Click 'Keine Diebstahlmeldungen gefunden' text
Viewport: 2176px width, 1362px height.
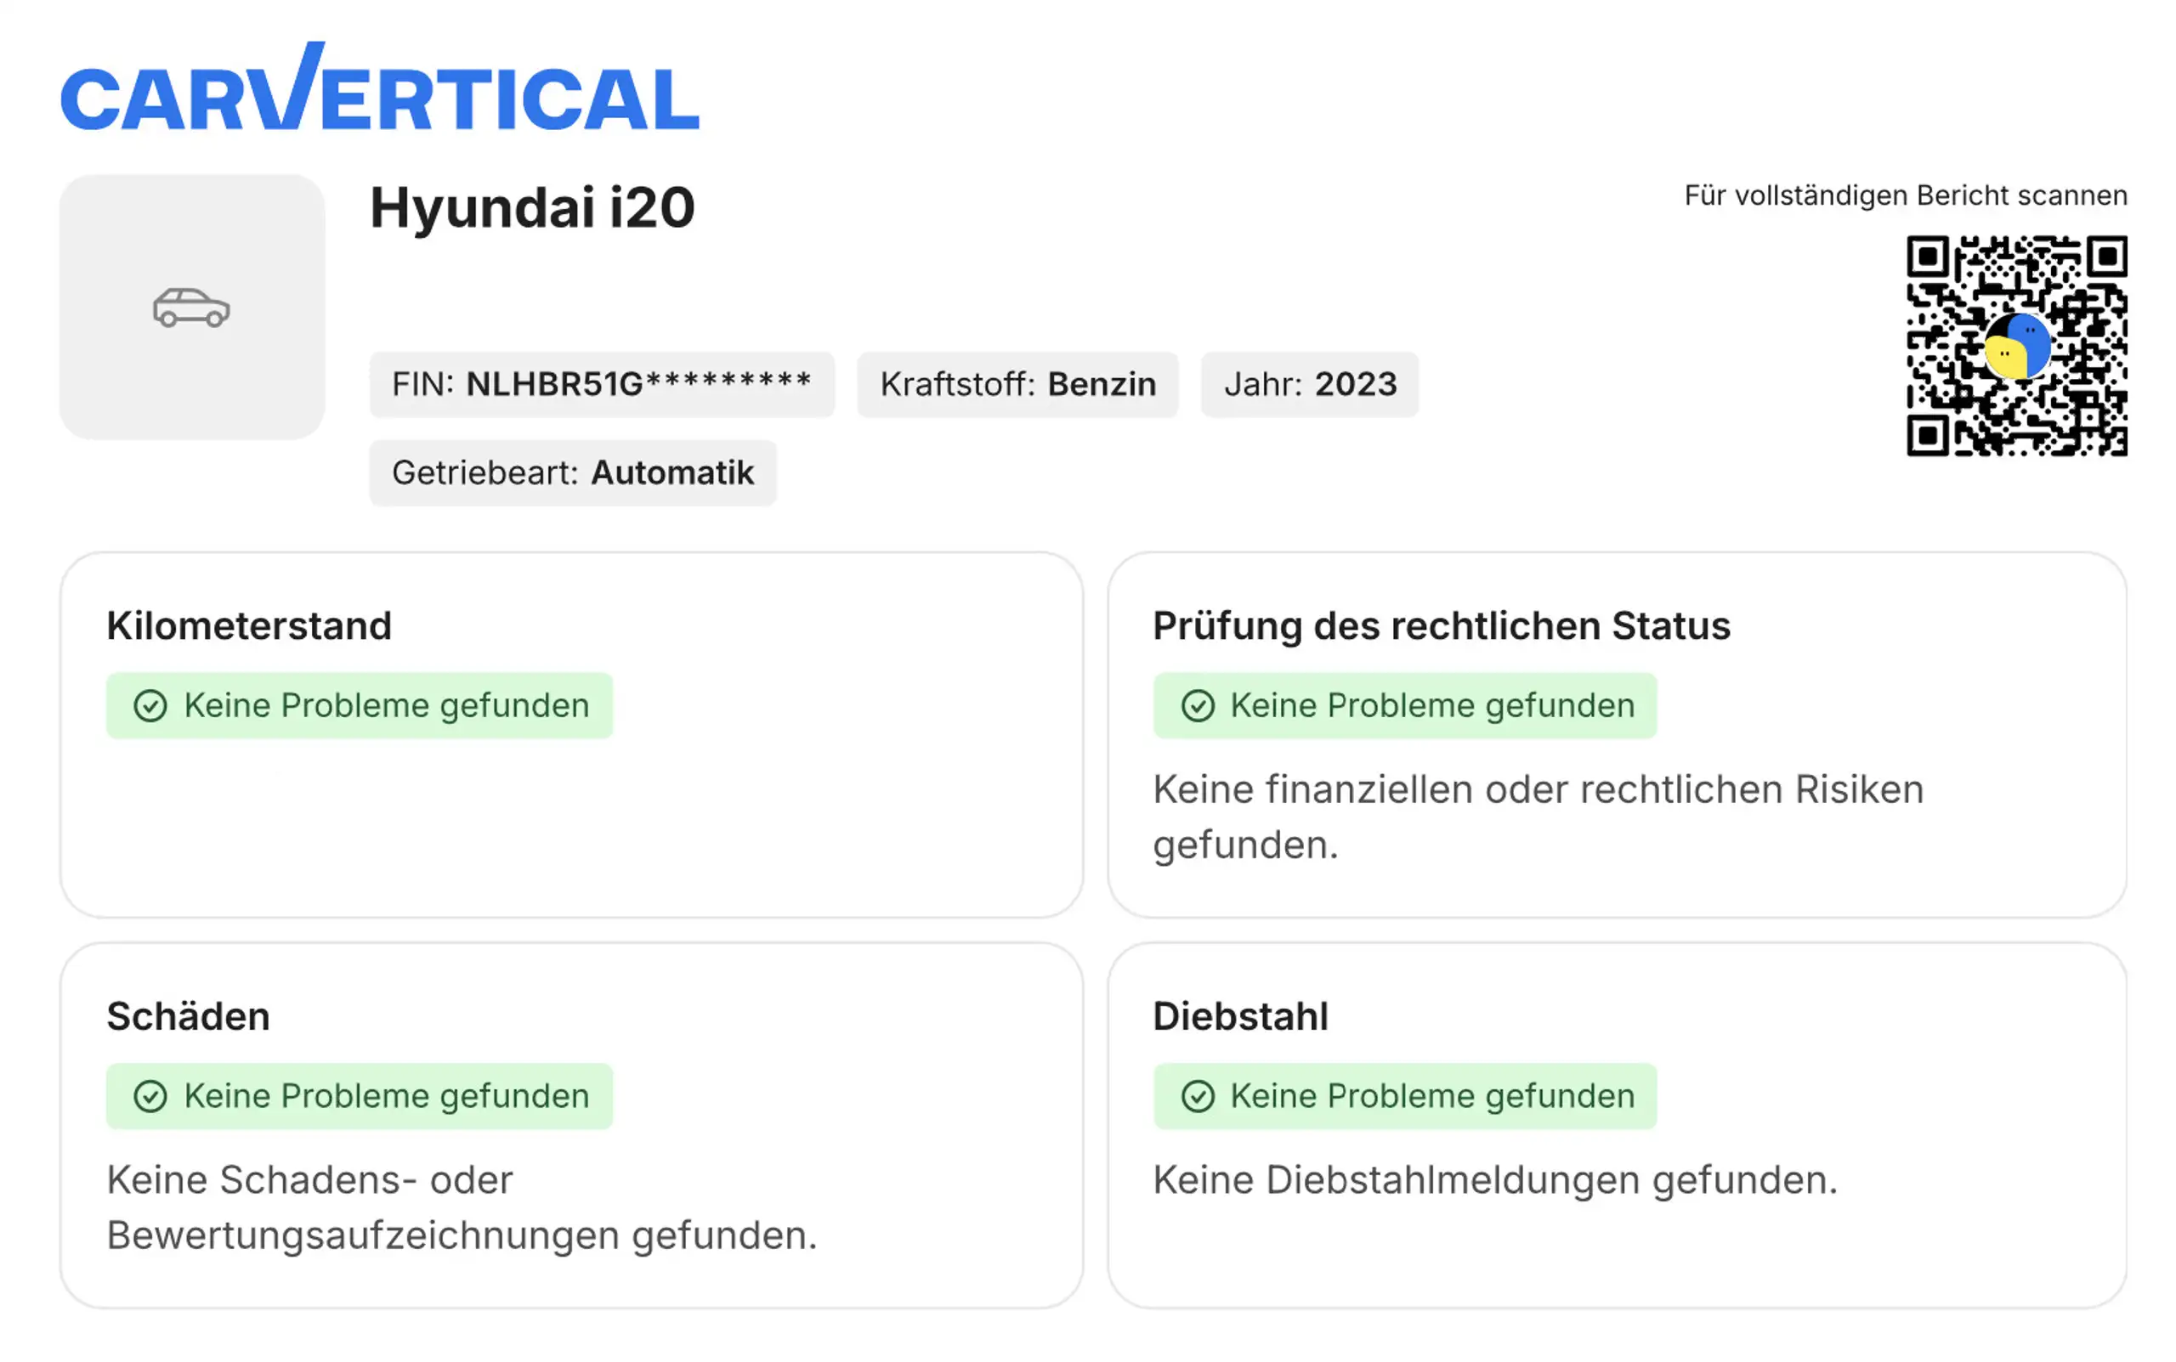point(1495,1180)
